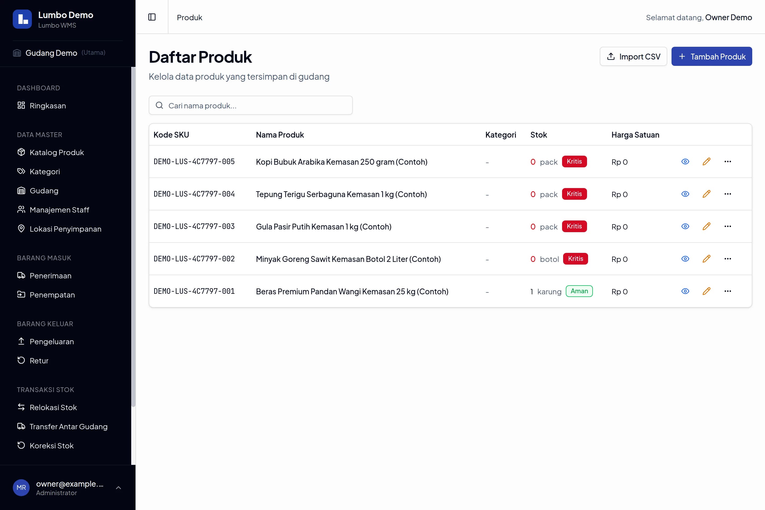View details of Gula Pasir Putih

coord(685,226)
